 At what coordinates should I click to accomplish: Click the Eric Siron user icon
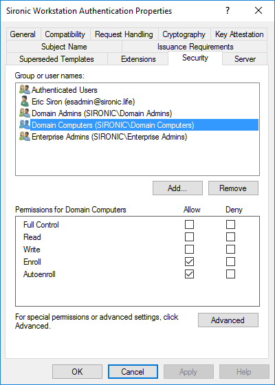coord(25,102)
